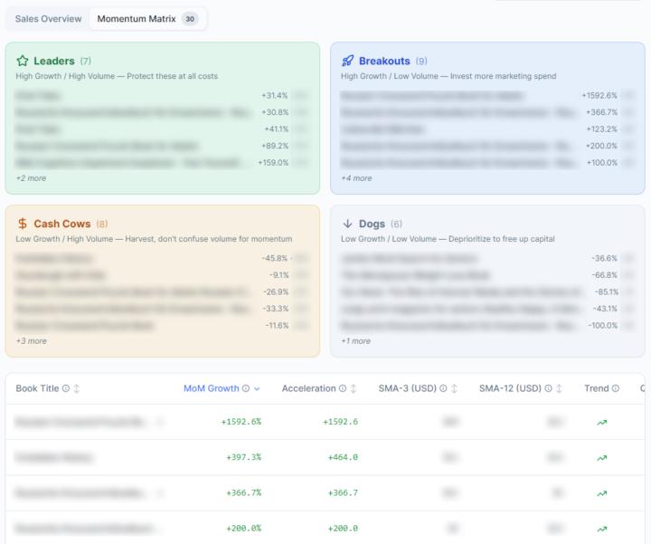Click the Trend column header label
The width and height of the screenshot is (651, 544).
point(597,388)
